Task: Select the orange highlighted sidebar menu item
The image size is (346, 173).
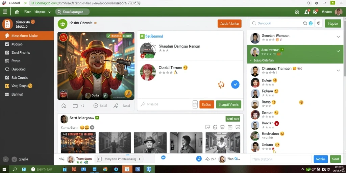Action: click(x=27, y=36)
